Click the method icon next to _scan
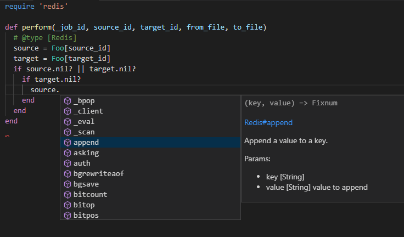 pyautogui.click(x=68, y=132)
